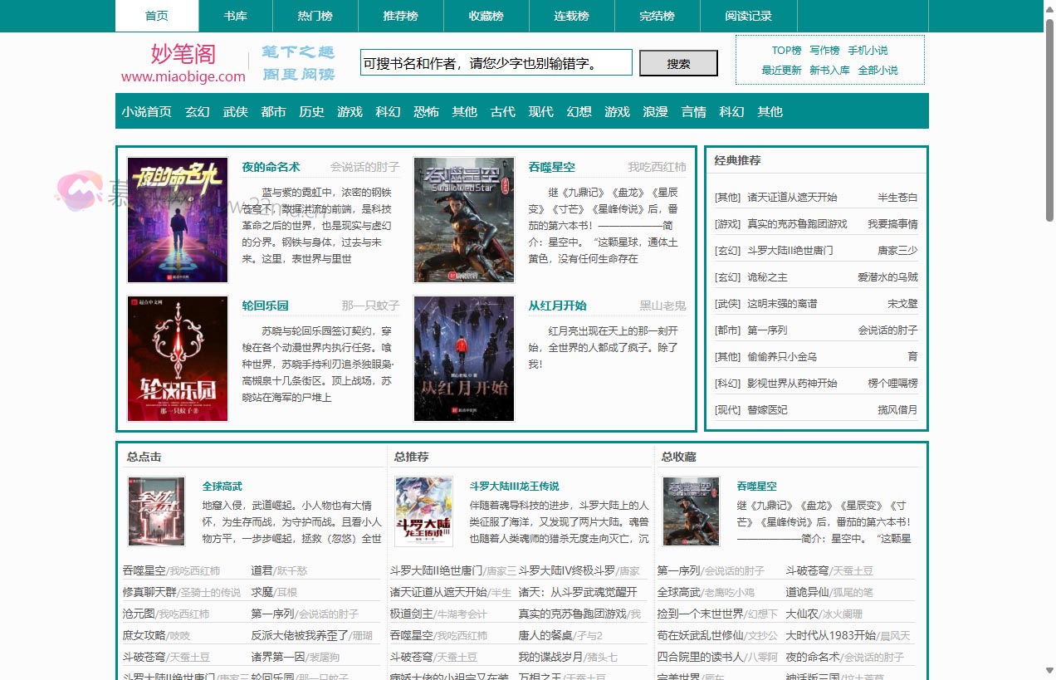1056x680 pixels.
Task: Go to the 阅读记录 tab
Action: click(x=748, y=16)
